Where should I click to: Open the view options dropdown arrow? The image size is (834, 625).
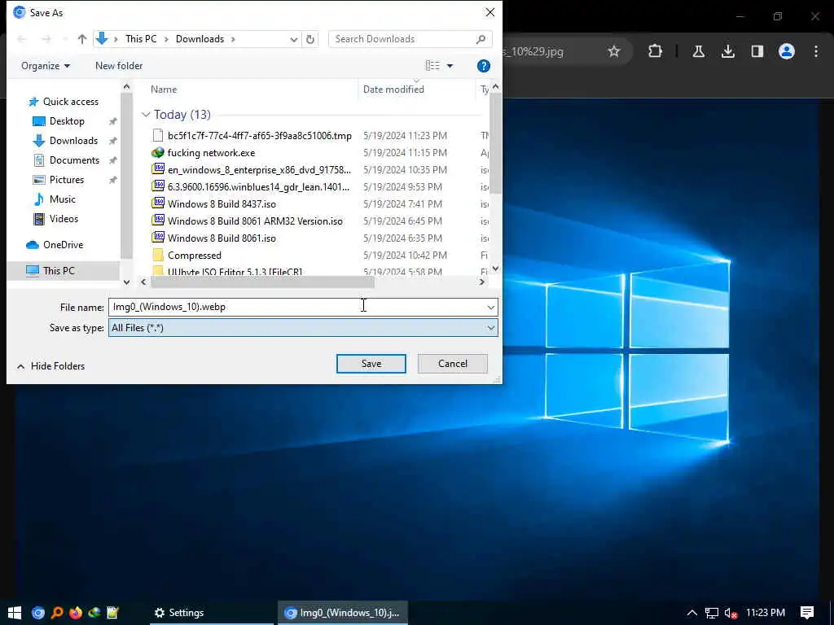coord(450,66)
